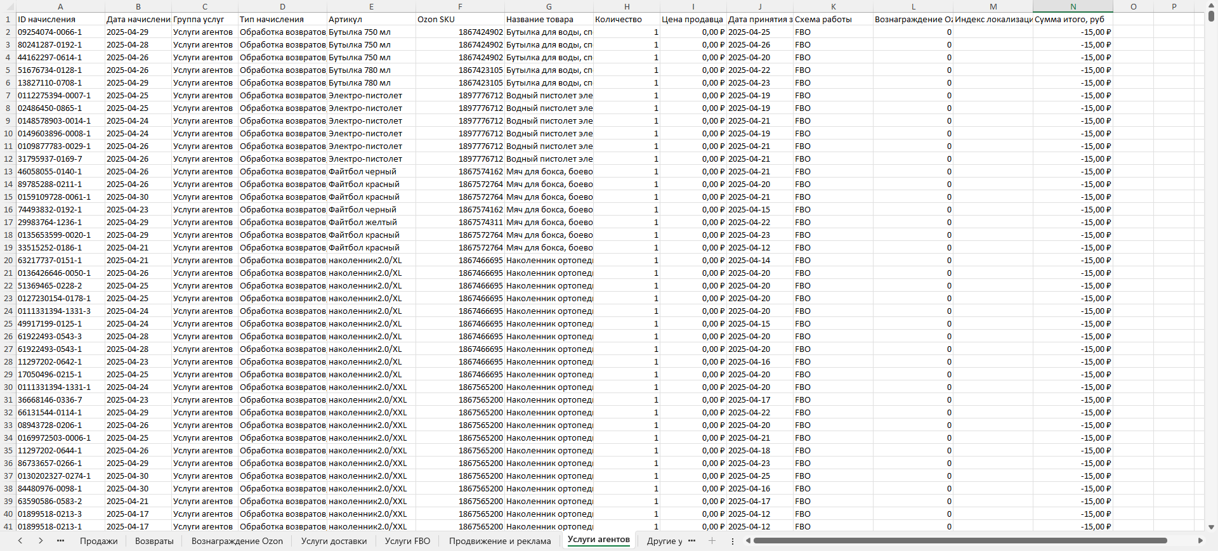Go to the Вознаграждение Ozon sheet
The image size is (1218, 551).
pyautogui.click(x=237, y=541)
